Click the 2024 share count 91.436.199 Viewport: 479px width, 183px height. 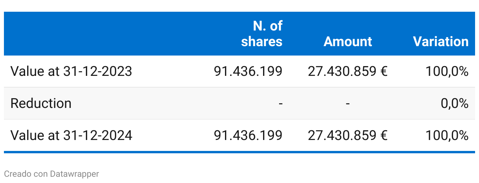[248, 135]
